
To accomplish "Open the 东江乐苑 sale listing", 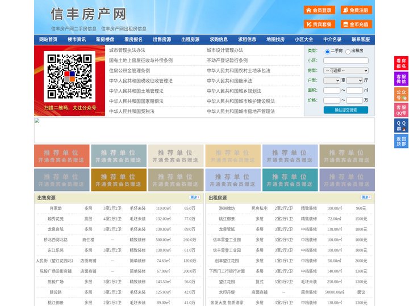I will point(56,250).
